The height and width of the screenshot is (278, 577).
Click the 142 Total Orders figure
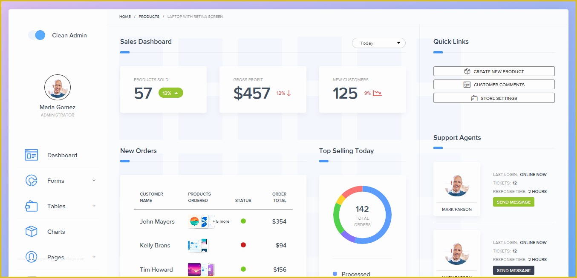(x=362, y=209)
